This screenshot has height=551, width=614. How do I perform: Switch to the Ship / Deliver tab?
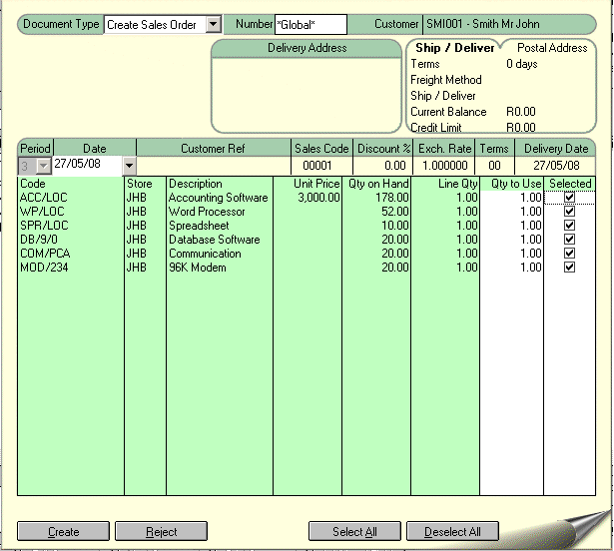pyautogui.click(x=454, y=48)
